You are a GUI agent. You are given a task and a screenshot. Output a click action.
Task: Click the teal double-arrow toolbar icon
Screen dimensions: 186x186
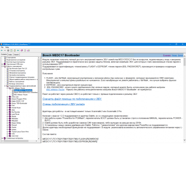[18, 50]
